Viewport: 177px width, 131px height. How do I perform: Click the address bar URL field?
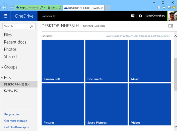(x=30, y=7)
